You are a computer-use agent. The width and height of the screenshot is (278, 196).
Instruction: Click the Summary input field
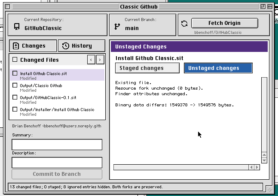coord(57,145)
